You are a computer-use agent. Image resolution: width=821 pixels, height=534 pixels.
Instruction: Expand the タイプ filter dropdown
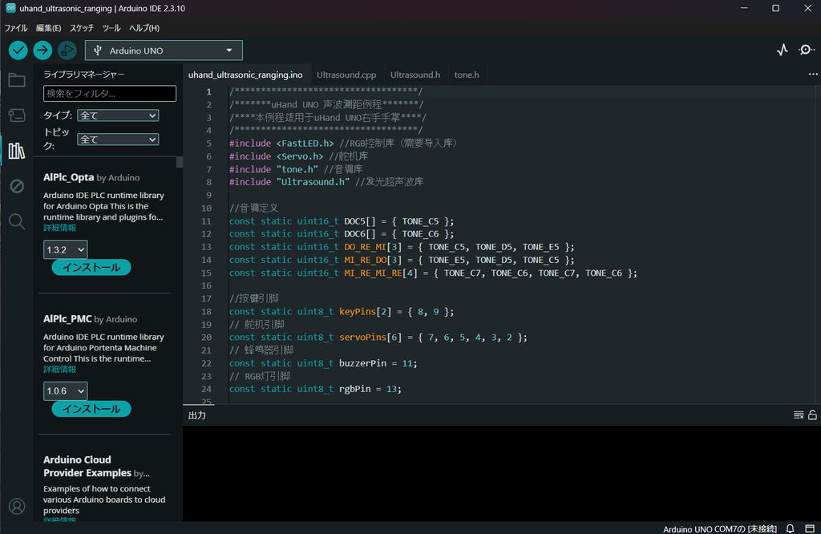[118, 115]
